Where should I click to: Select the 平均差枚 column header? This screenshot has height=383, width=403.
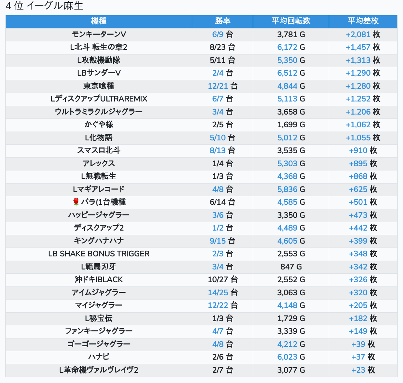(363, 21)
